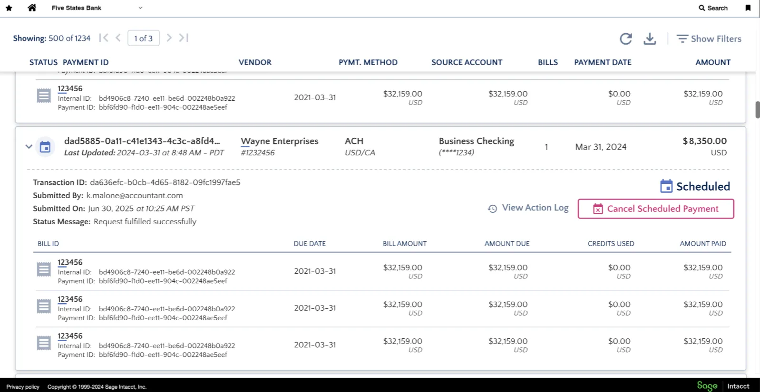Jump to first page of results
760x392 pixels.
coord(104,38)
